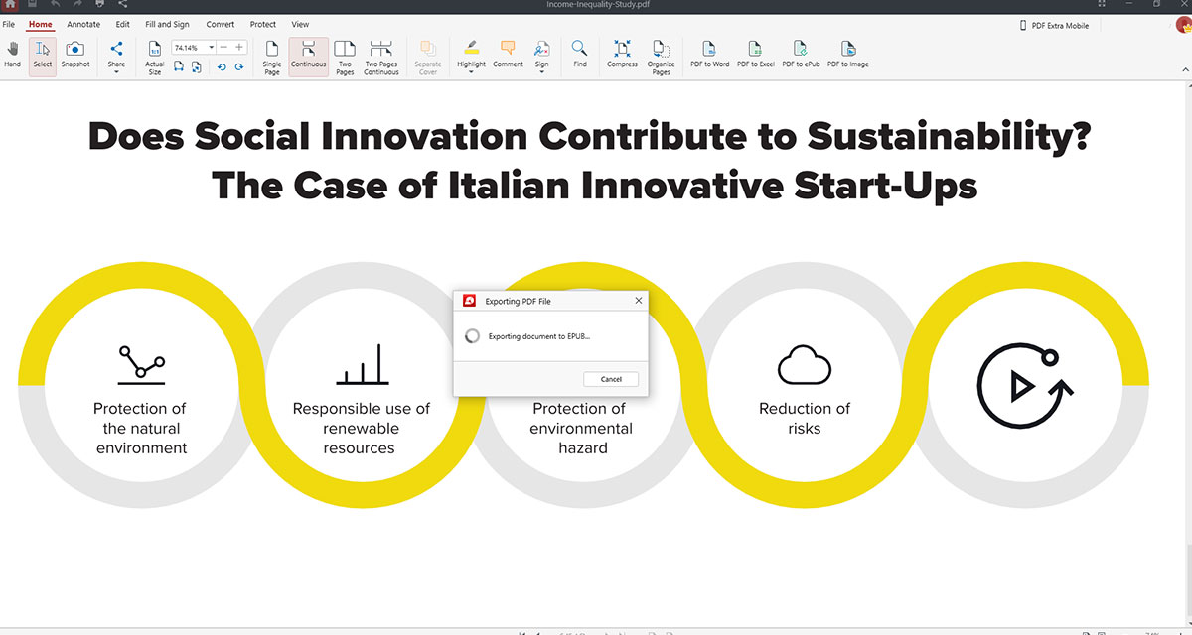This screenshot has width=1192, height=635.
Task: Open the Annotate tab
Action: (83, 24)
